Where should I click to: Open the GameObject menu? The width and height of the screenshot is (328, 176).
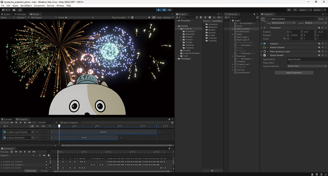pyautogui.click(x=26, y=6)
